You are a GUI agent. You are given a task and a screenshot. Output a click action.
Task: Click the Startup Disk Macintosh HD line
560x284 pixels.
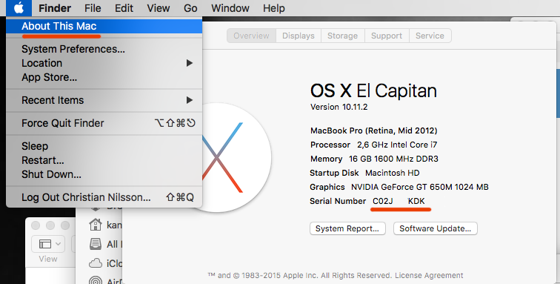(364, 173)
